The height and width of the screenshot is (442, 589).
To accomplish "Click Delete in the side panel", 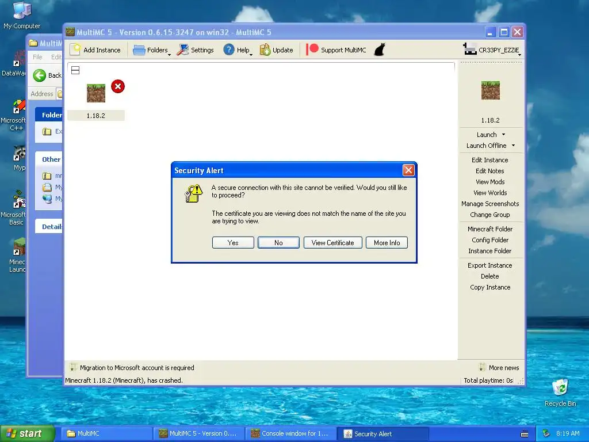I will pos(490,276).
